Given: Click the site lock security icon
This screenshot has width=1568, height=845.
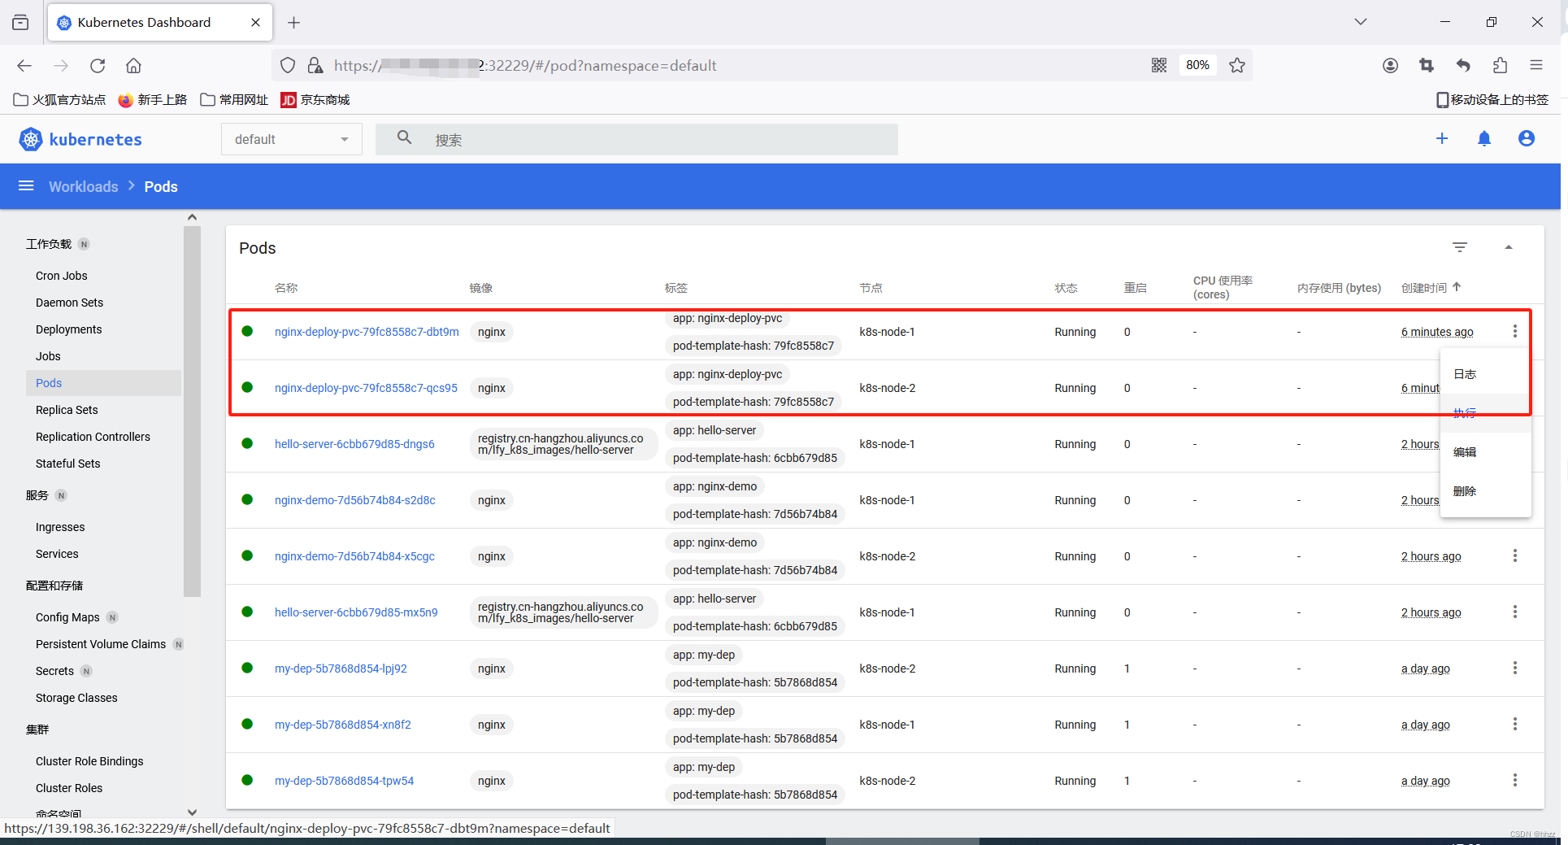Looking at the screenshot, I should [315, 65].
